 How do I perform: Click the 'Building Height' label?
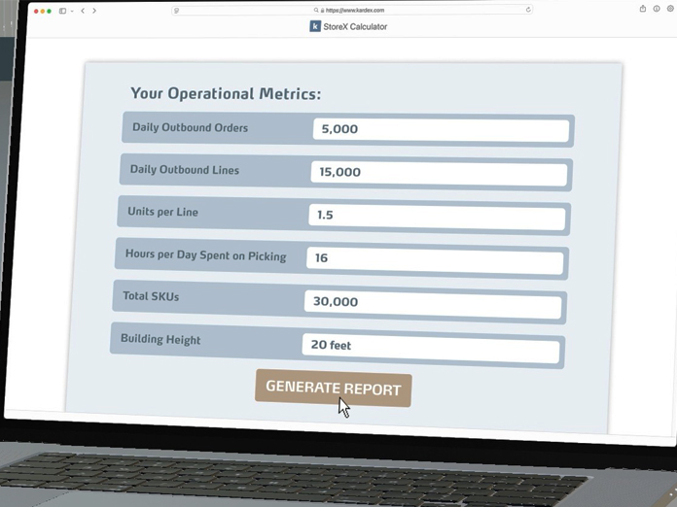(160, 339)
